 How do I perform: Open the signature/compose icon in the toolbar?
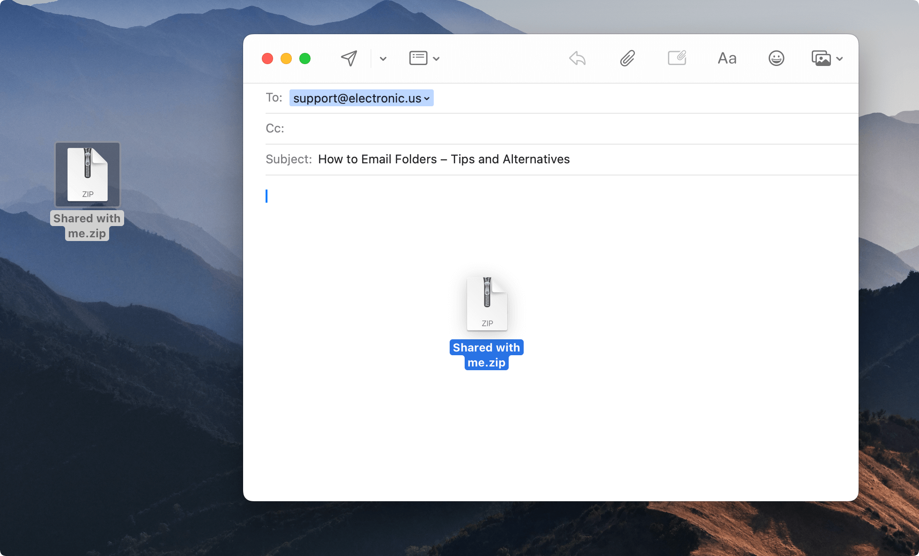pyautogui.click(x=677, y=58)
